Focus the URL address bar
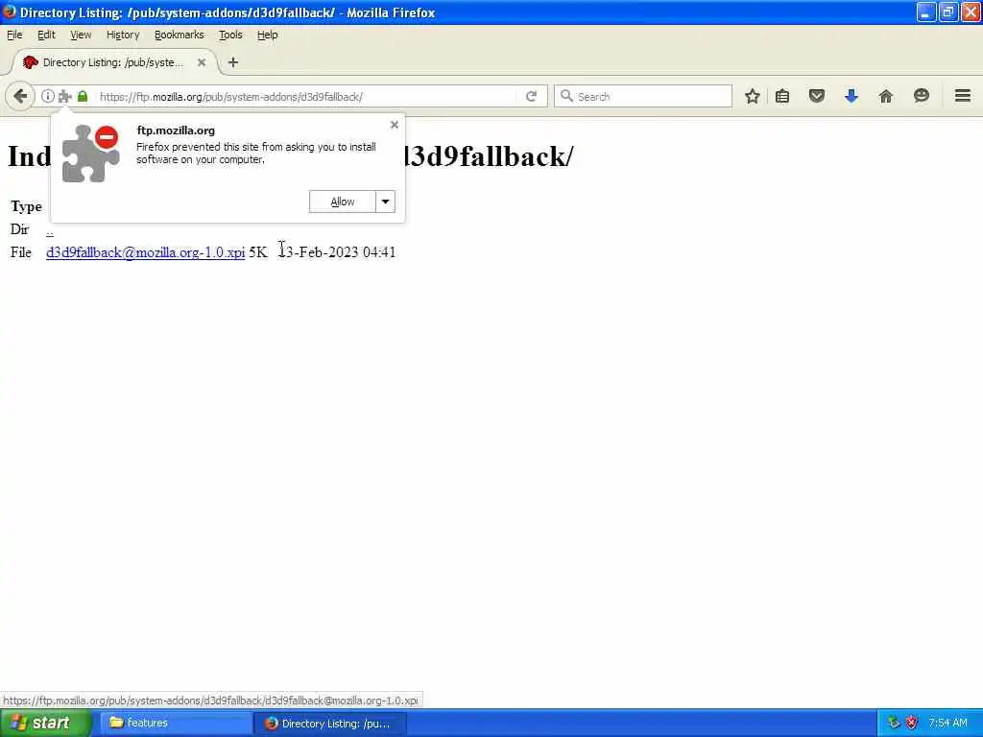 307,97
